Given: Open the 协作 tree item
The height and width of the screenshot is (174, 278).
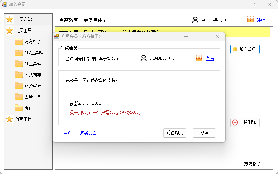Looking at the screenshot, I should click(28, 108).
